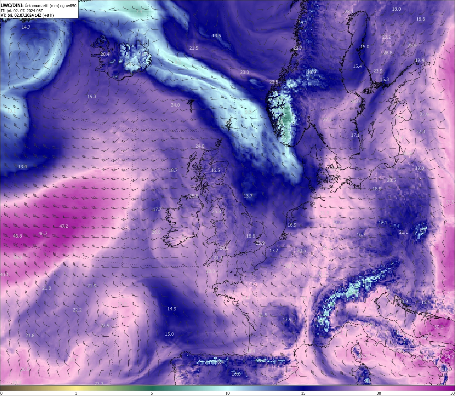This screenshot has height=396, width=455.
Task: Click the 13.4 map value
Action: point(22,167)
